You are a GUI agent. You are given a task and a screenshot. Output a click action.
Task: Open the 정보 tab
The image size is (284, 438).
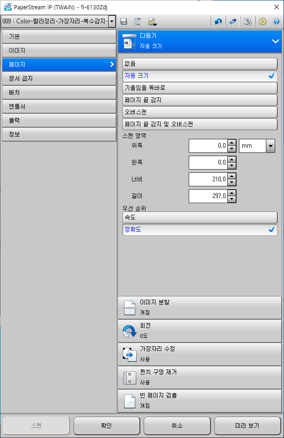click(59, 134)
